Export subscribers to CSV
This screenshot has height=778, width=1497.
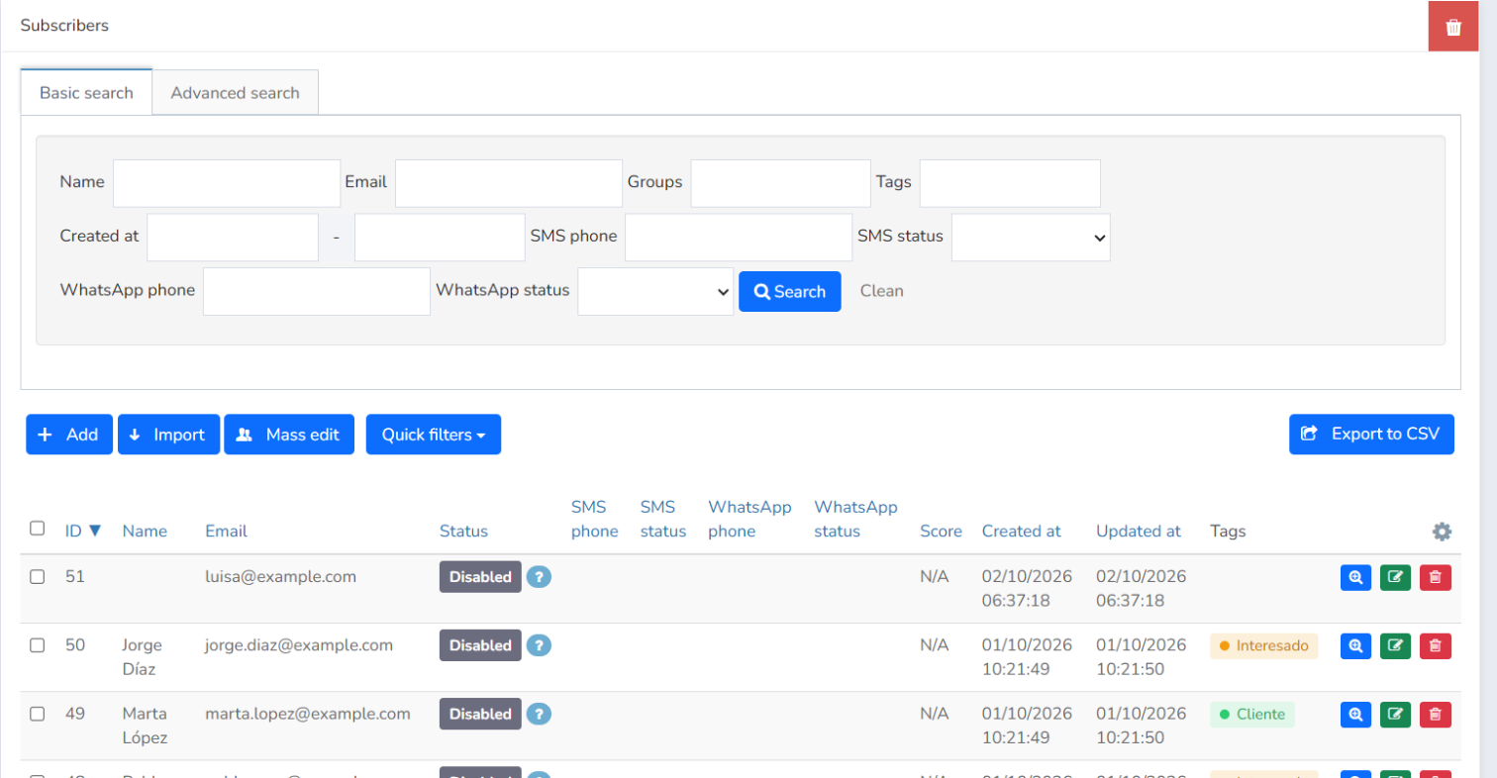coord(1371,435)
